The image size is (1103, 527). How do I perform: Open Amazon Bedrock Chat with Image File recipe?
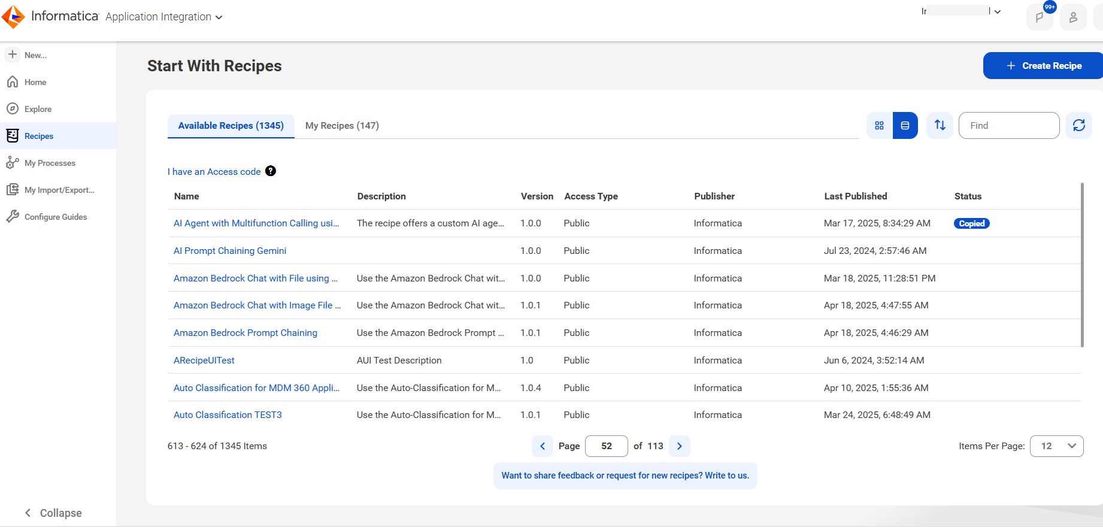point(257,305)
